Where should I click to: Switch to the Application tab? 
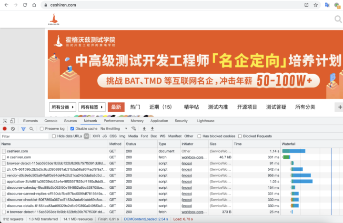pyautogui.click(x=159, y=121)
